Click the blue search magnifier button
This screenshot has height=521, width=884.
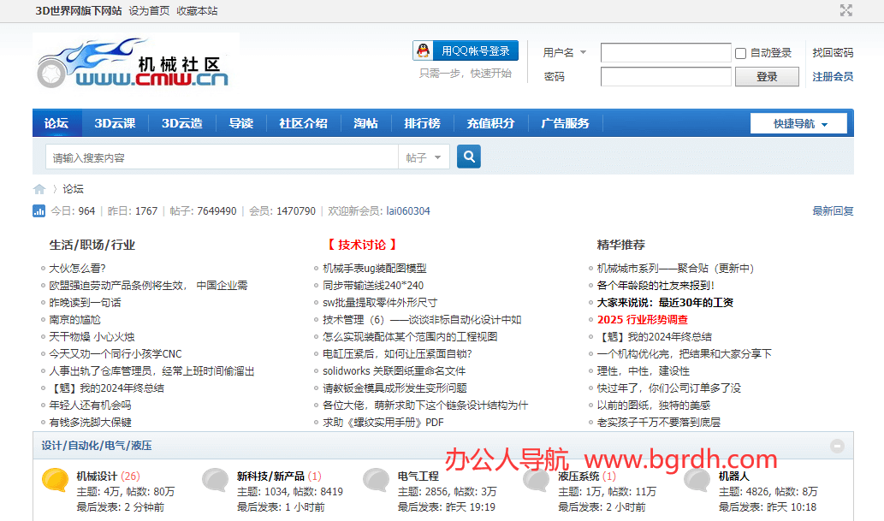point(468,157)
